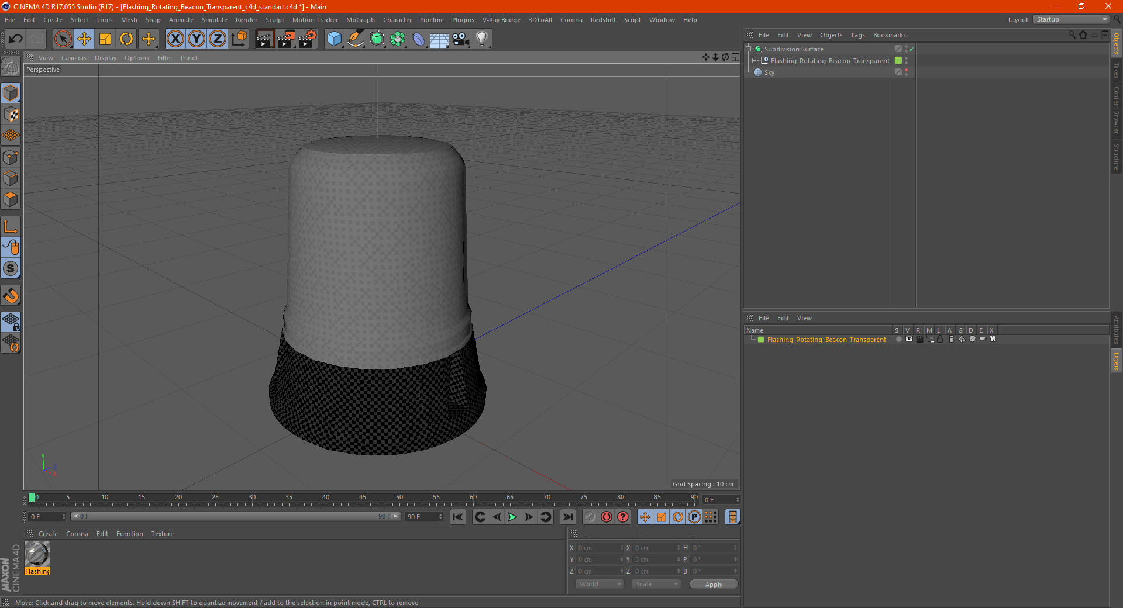Open the Layers side tab
Viewport: 1123px width, 608px height.
point(1116,361)
